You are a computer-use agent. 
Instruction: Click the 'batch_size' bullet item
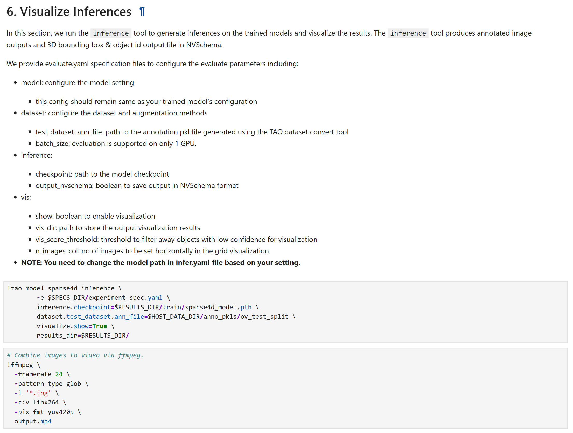pyautogui.click(x=116, y=144)
